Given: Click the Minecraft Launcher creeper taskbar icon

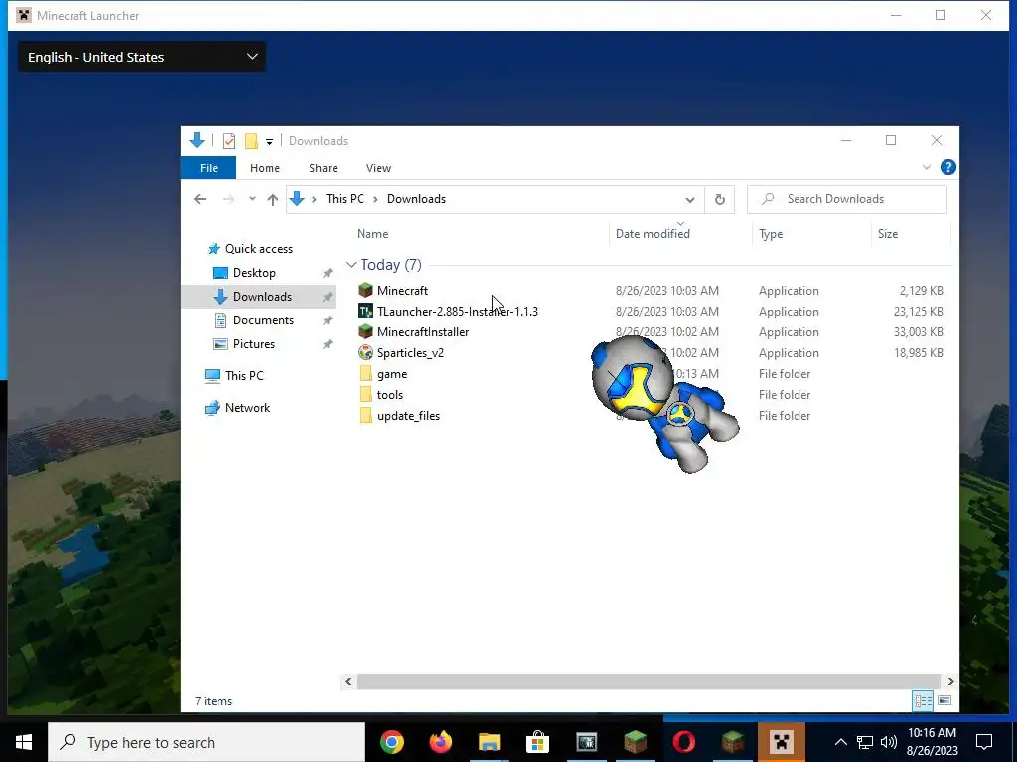Looking at the screenshot, I should click(x=781, y=742).
